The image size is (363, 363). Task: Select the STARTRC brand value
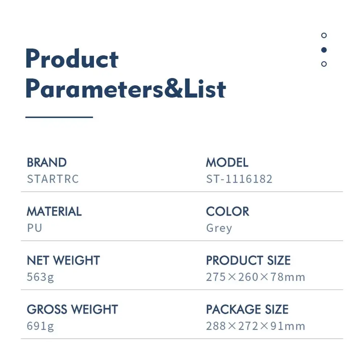(53, 179)
